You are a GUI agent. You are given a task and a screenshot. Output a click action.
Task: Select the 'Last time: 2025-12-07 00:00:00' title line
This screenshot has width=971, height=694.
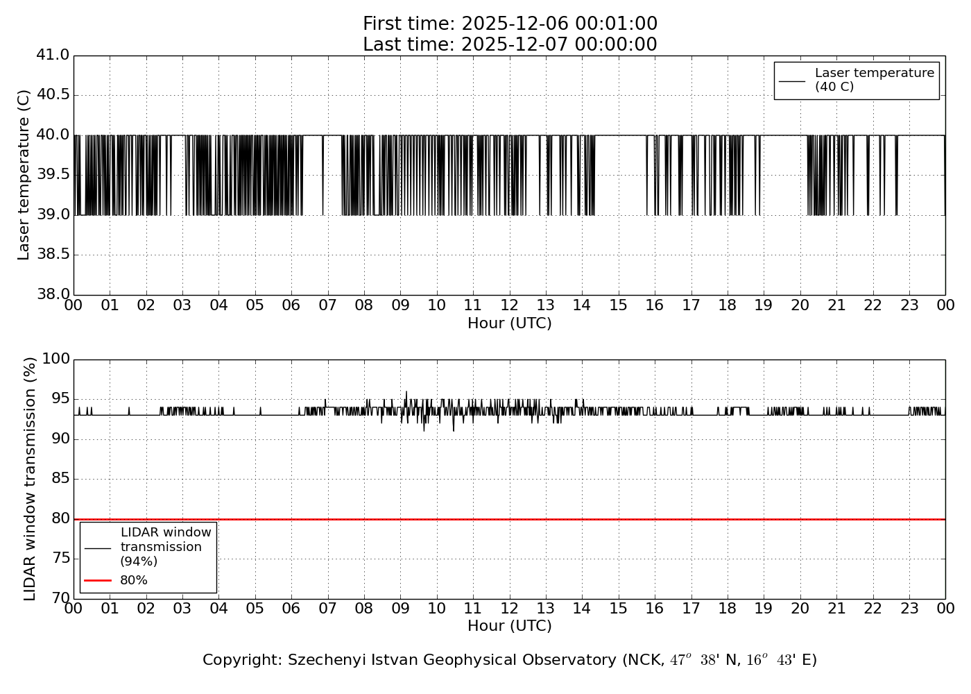pos(510,45)
